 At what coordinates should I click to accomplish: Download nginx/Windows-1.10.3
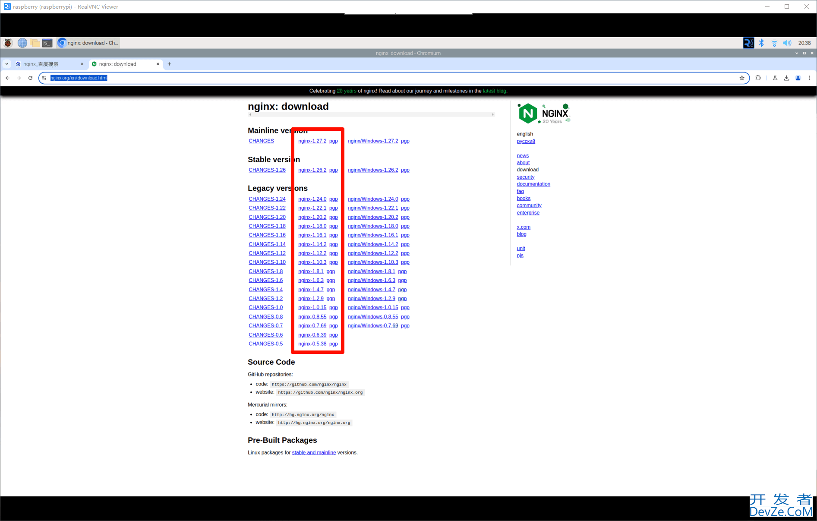pyautogui.click(x=373, y=262)
